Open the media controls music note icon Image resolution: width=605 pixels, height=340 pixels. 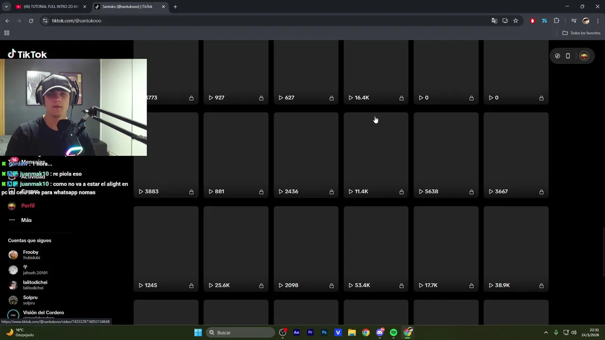pyautogui.click(x=574, y=21)
